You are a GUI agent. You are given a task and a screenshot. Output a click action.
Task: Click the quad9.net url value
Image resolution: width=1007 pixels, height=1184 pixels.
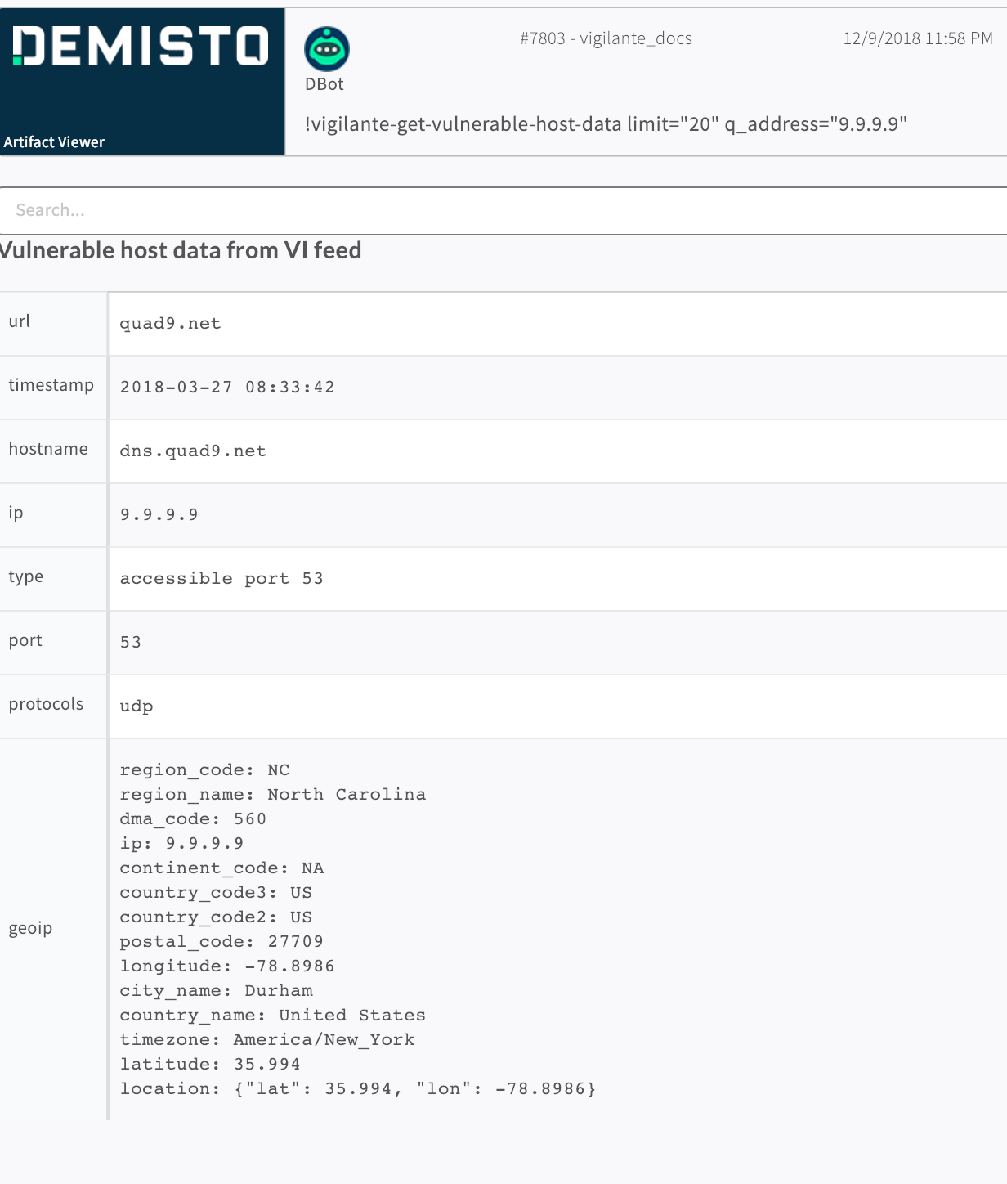coord(170,323)
